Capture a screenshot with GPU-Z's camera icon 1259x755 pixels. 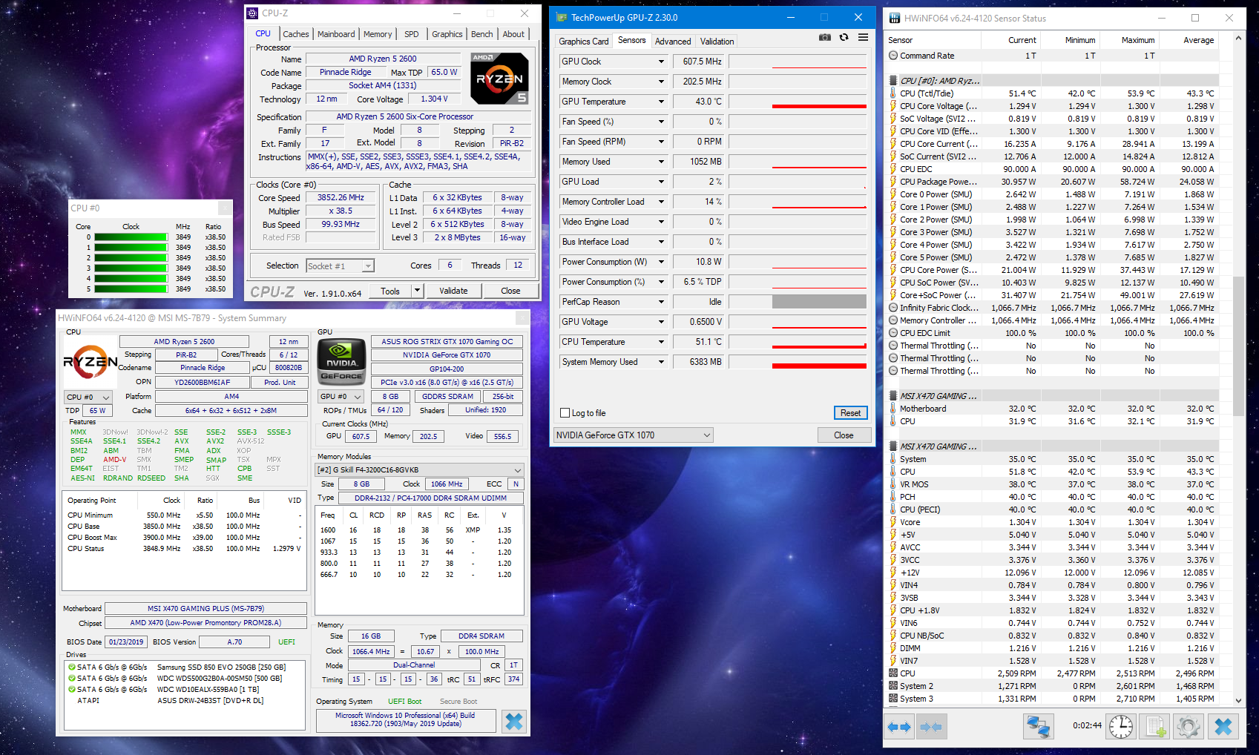[x=824, y=37]
